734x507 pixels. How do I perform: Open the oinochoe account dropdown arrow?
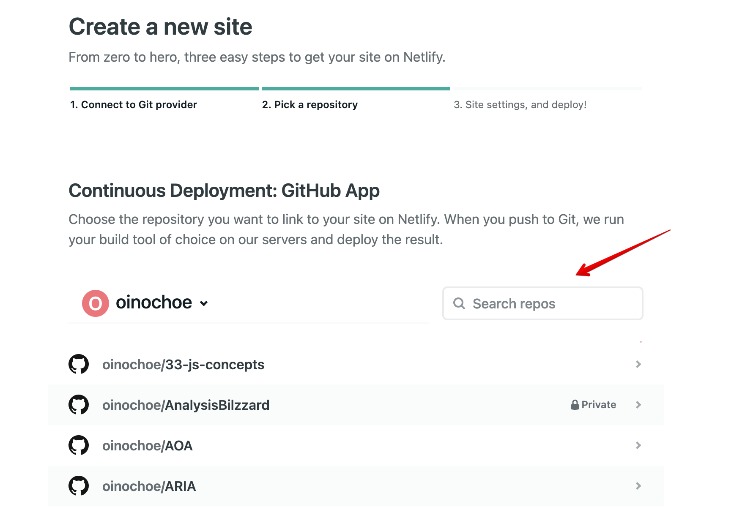tap(204, 303)
